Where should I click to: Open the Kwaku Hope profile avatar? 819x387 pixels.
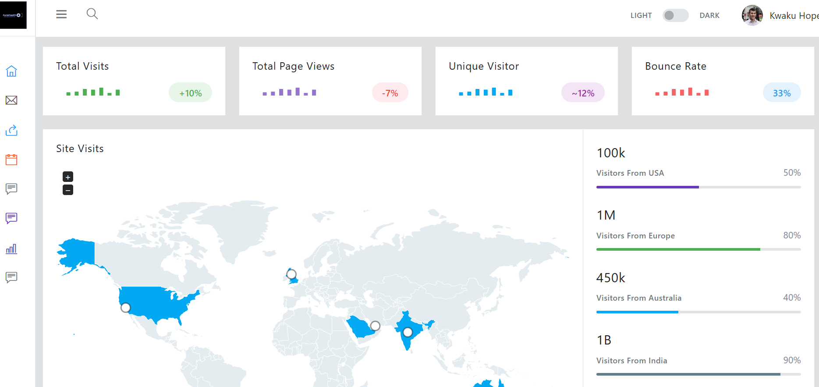(x=752, y=15)
